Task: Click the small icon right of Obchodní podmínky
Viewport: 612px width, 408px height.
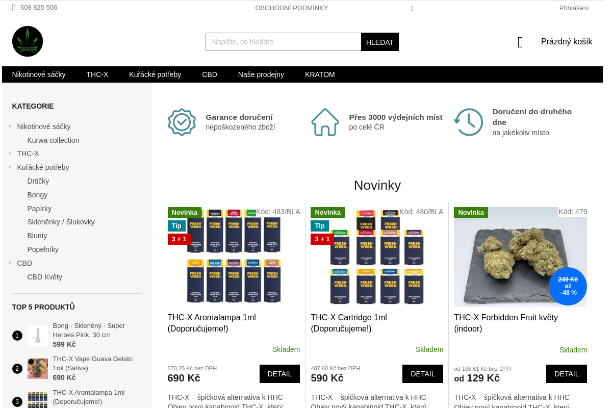Action: [x=412, y=8]
